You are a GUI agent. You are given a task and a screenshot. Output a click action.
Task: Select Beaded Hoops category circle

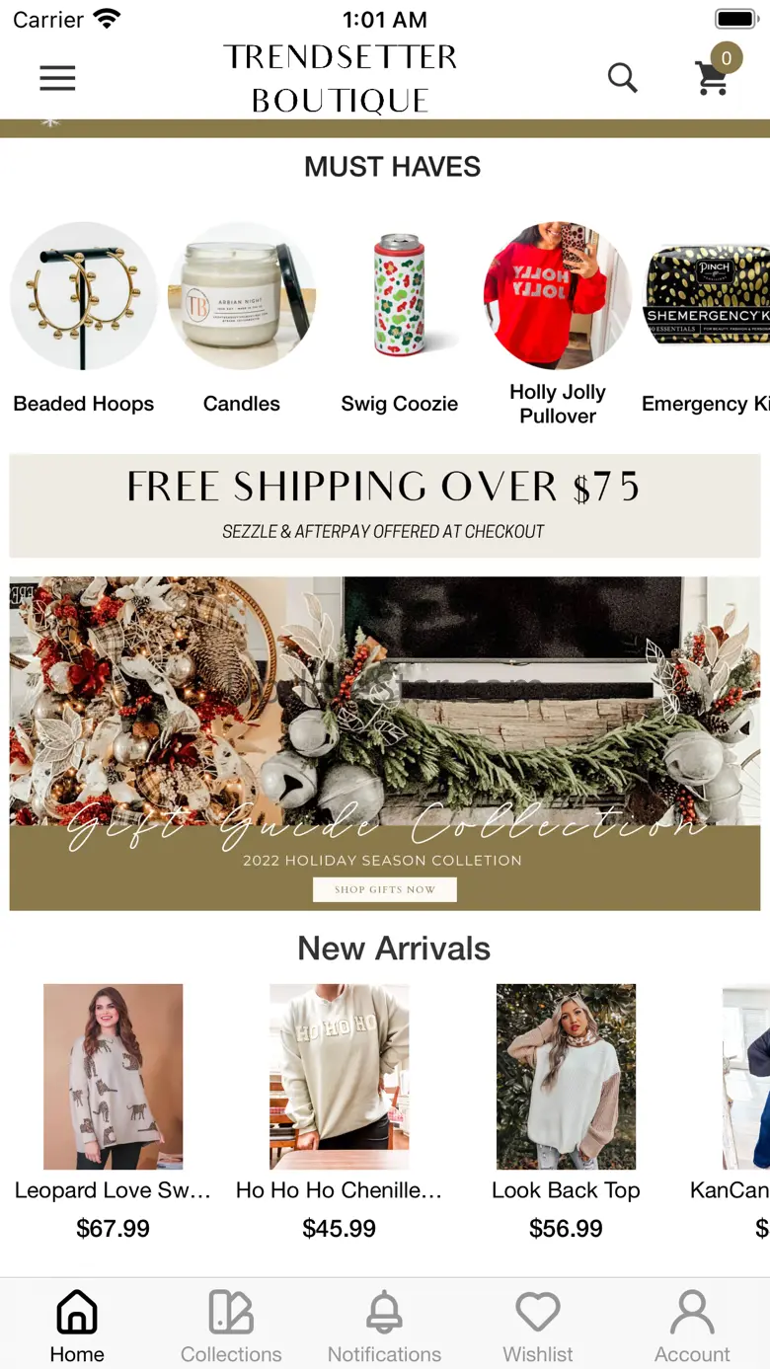(84, 296)
